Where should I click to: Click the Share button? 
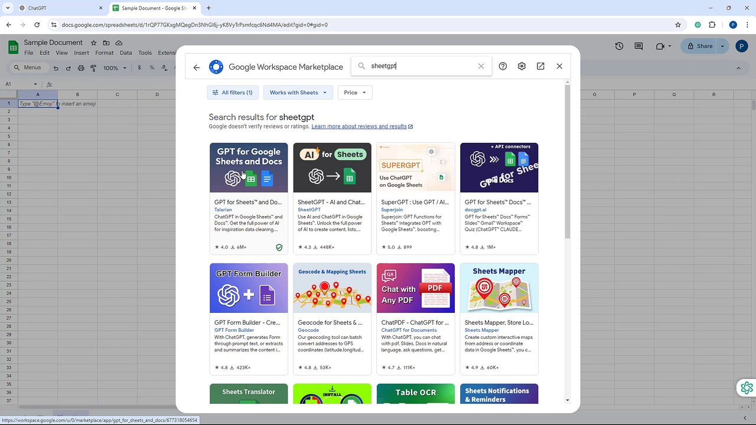(x=699, y=46)
